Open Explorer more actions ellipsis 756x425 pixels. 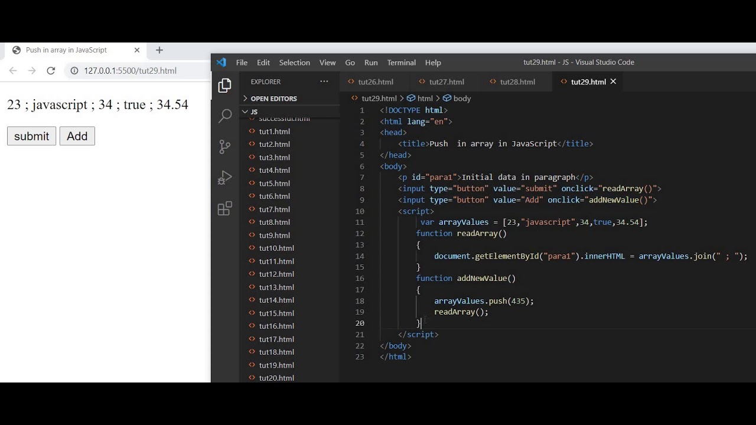click(x=324, y=81)
